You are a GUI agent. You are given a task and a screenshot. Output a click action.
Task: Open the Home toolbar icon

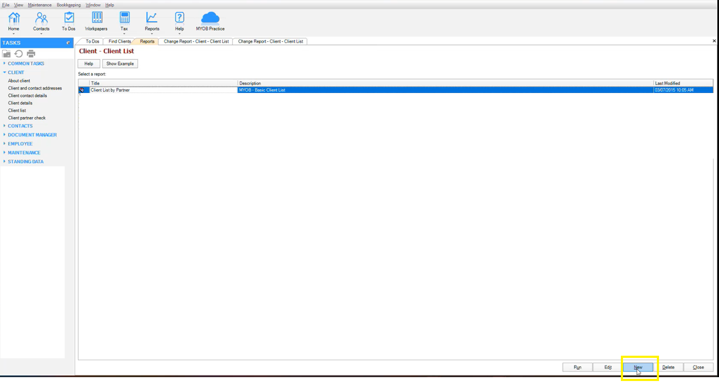click(14, 21)
